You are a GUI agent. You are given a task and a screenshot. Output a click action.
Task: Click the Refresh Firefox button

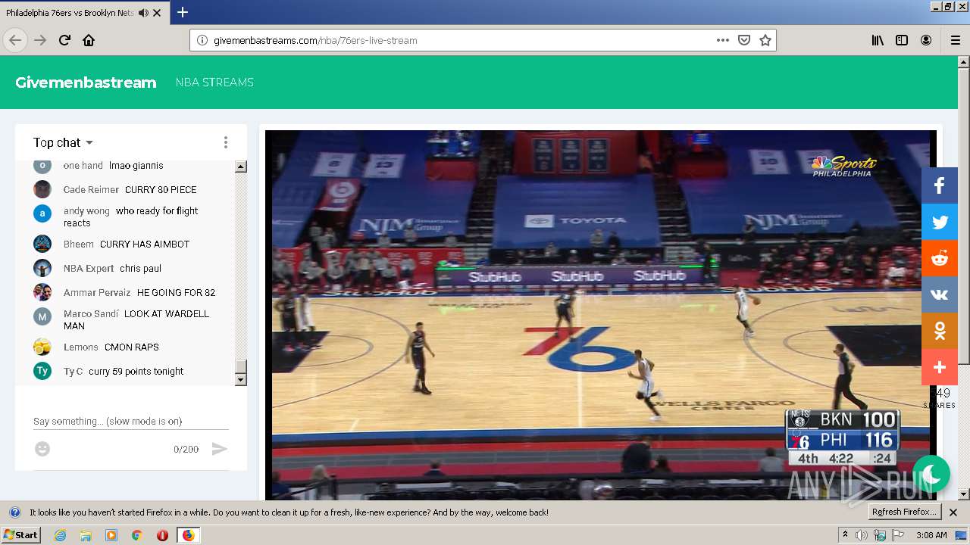905,512
